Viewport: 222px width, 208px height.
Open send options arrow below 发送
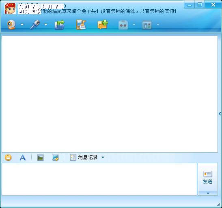pyautogui.click(x=208, y=193)
